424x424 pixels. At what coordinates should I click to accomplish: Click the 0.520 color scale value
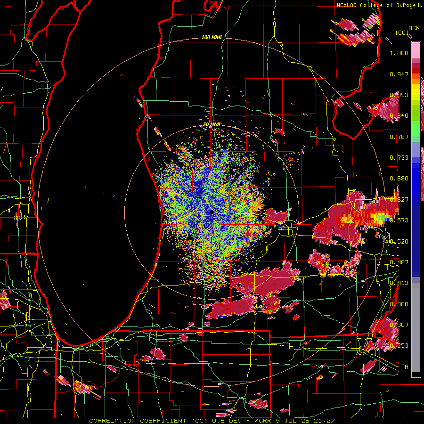pyautogui.click(x=399, y=242)
